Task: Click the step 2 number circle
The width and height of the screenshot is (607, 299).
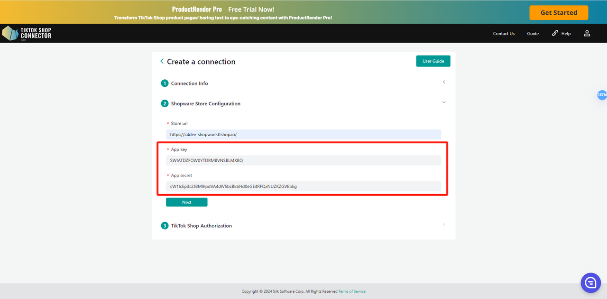Action: pyautogui.click(x=165, y=103)
